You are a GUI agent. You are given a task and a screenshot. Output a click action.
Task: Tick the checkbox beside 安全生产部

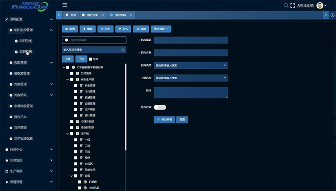coord(71,79)
